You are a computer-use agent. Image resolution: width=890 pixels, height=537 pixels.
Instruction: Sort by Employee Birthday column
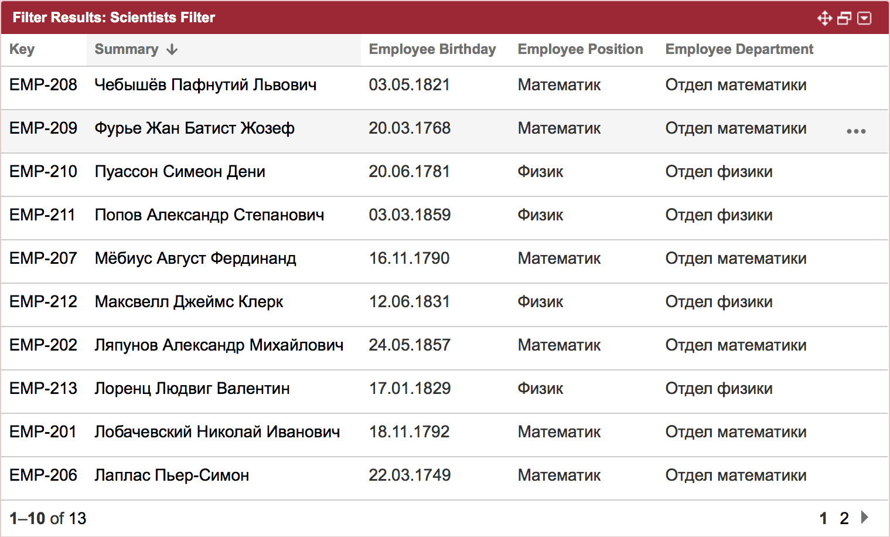pyautogui.click(x=432, y=49)
